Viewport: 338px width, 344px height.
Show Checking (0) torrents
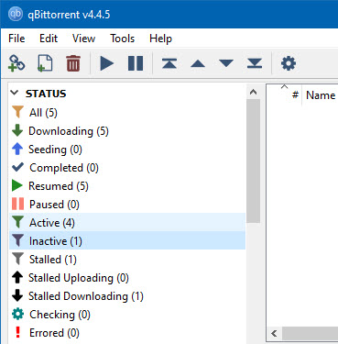[127, 315]
